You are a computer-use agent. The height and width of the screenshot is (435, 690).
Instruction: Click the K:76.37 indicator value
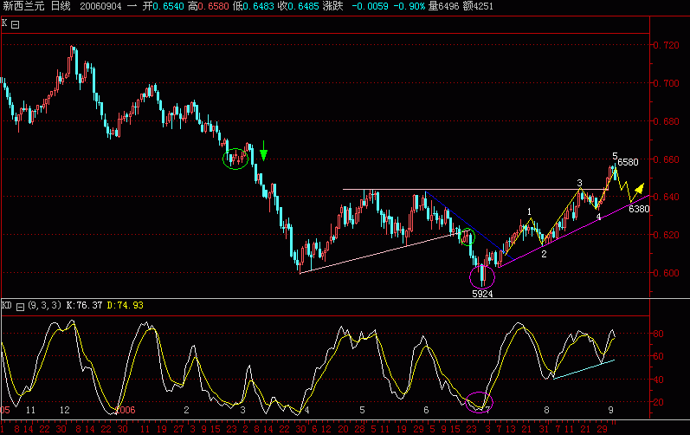coord(84,305)
